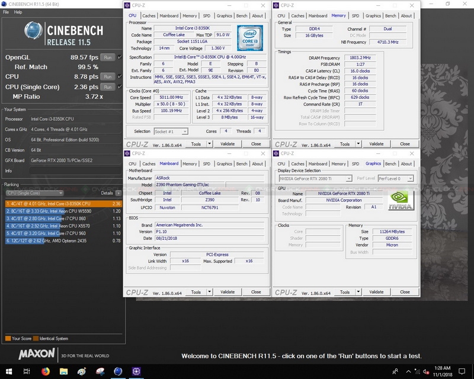
Task: Click the Core Speed value 5011.00 MHz
Action: (171, 97)
